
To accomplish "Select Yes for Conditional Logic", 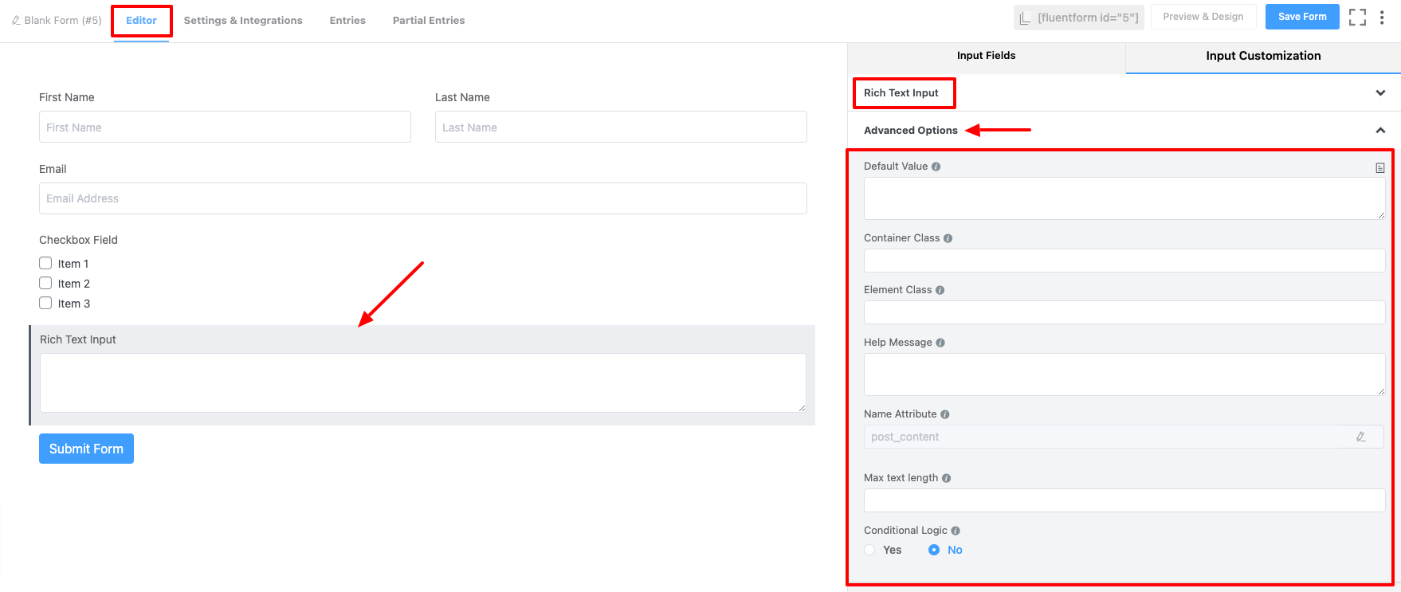I will (870, 550).
